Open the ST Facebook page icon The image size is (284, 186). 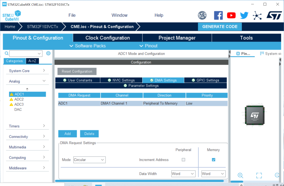click(218, 15)
